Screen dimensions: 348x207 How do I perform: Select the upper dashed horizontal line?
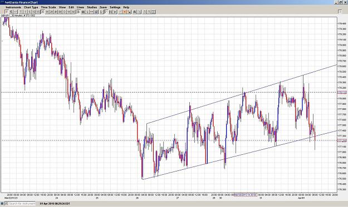click(169, 92)
